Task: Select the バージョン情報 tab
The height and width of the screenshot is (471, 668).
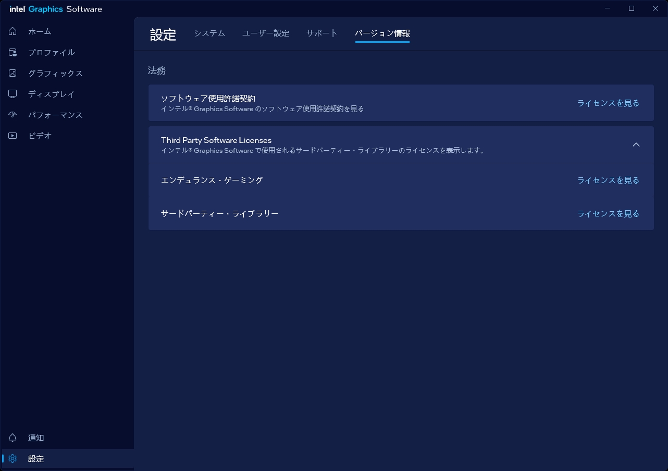Action: pyautogui.click(x=382, y=33)
